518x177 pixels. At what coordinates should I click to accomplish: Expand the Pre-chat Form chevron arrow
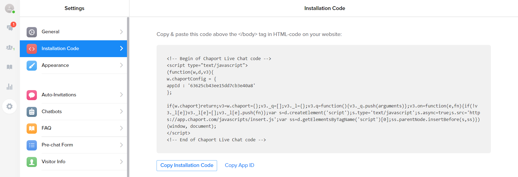click(x=121, y=145)
